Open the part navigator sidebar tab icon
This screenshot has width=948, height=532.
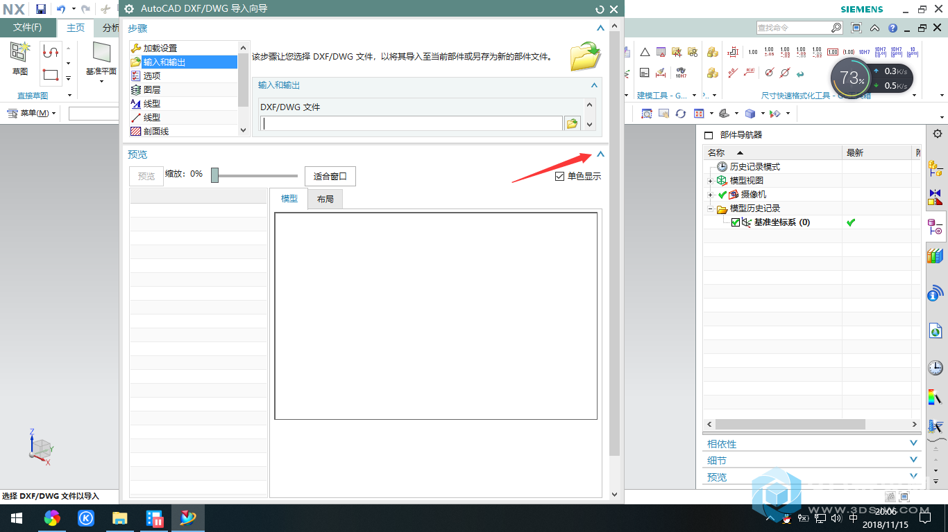coord(936,225)
